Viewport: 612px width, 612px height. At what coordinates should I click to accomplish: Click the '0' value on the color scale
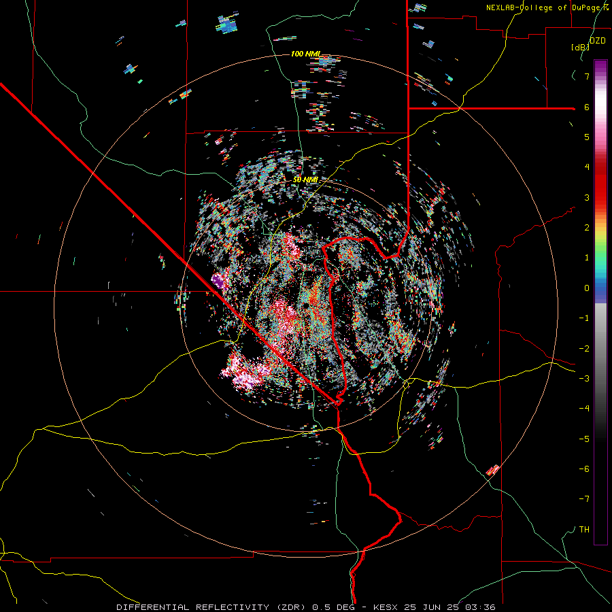(587, 288)
